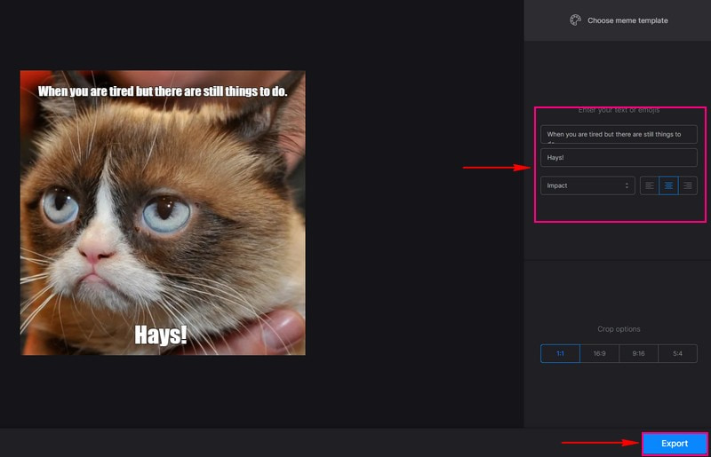Switch crop to 16:9 ratio

600,353
